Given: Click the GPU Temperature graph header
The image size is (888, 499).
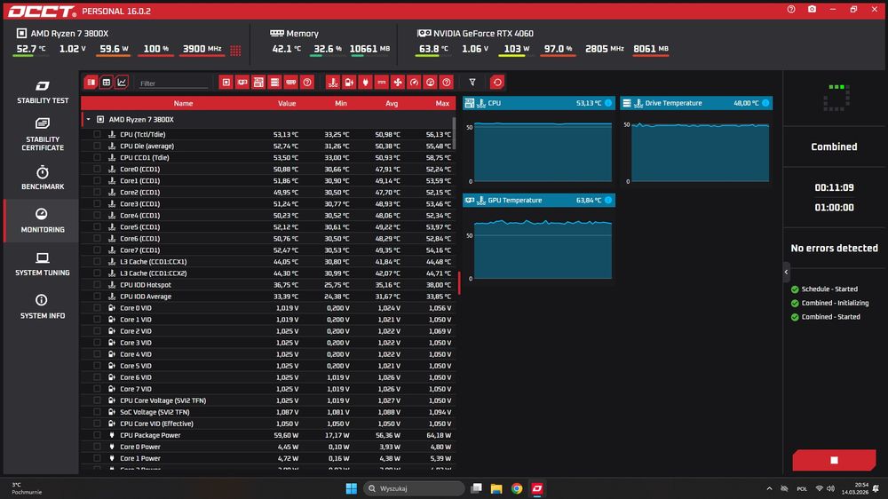Looking at the screenshot, I should click(x=539, y=200).
